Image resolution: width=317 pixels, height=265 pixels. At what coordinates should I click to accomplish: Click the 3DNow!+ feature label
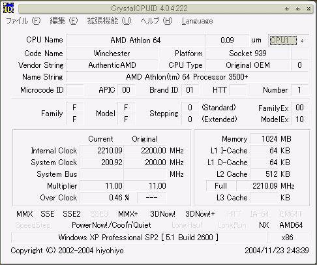[x=200, y=214]
